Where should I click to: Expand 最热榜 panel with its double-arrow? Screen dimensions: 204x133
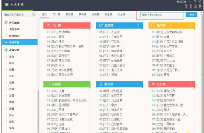coord(138,25)
